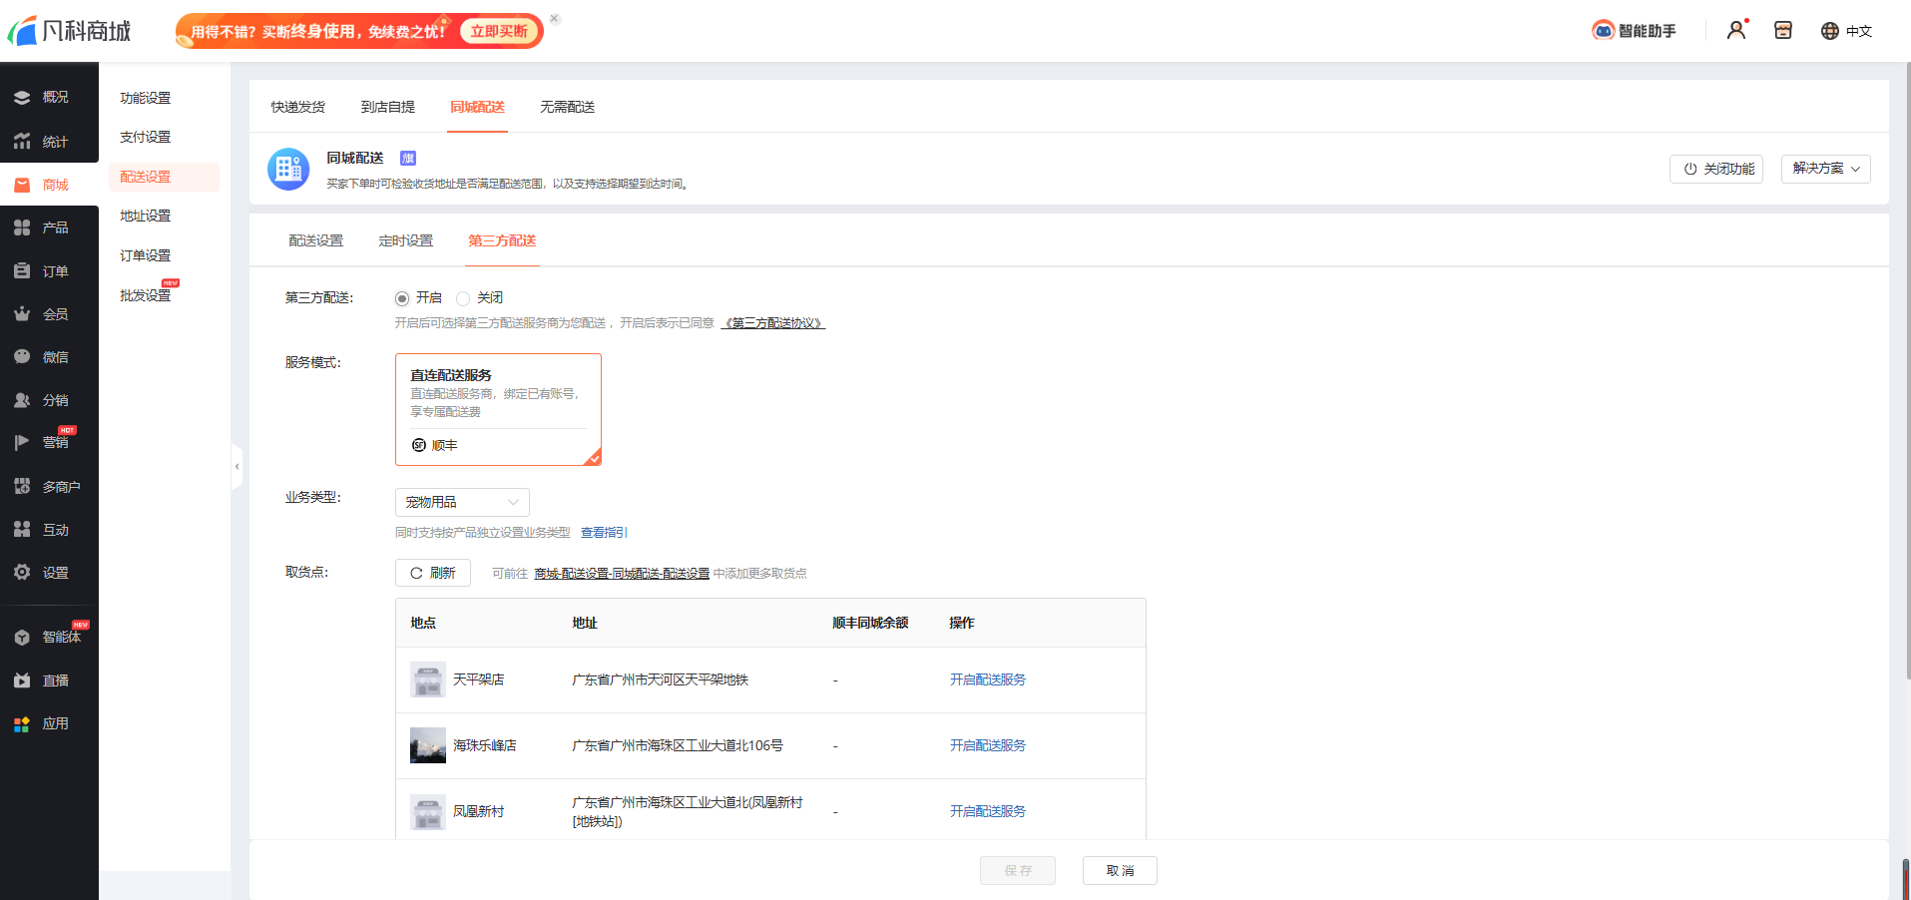This screenshot has width=1911, height=900.
Task: Click the 刷新 refresh button
Action: 433,573
